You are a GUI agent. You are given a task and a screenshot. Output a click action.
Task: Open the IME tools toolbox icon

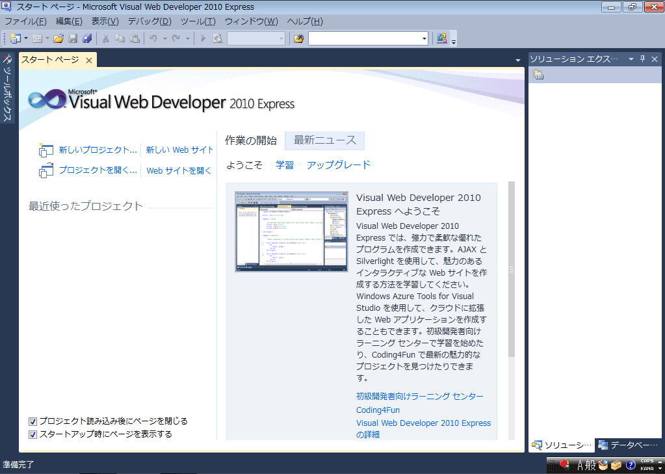tap(616, 465)
